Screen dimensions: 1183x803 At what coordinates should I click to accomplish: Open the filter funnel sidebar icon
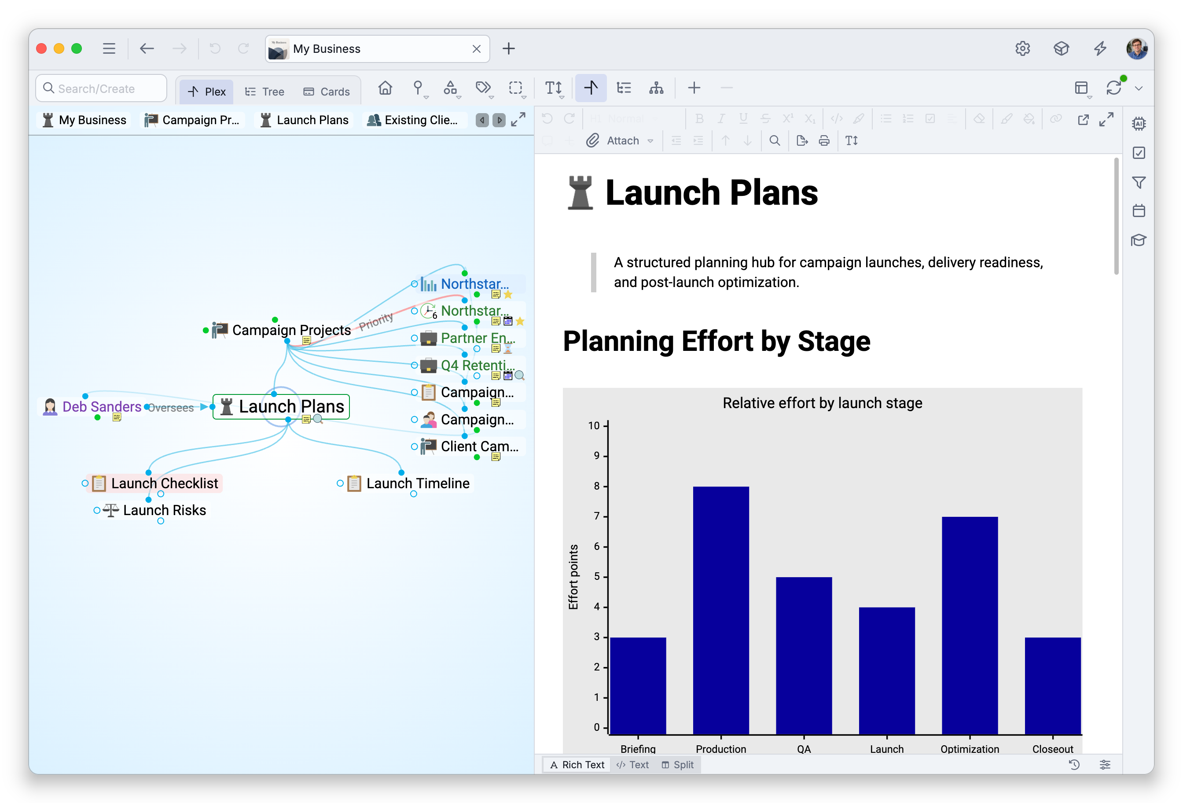click(1138, 182)
